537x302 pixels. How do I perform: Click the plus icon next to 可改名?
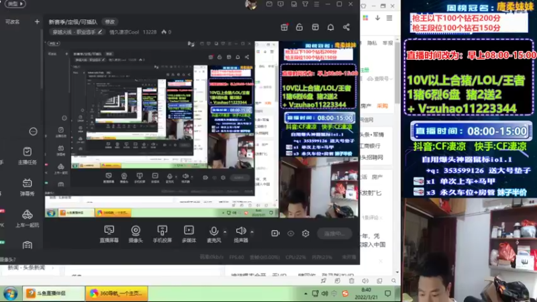point(37,21)
